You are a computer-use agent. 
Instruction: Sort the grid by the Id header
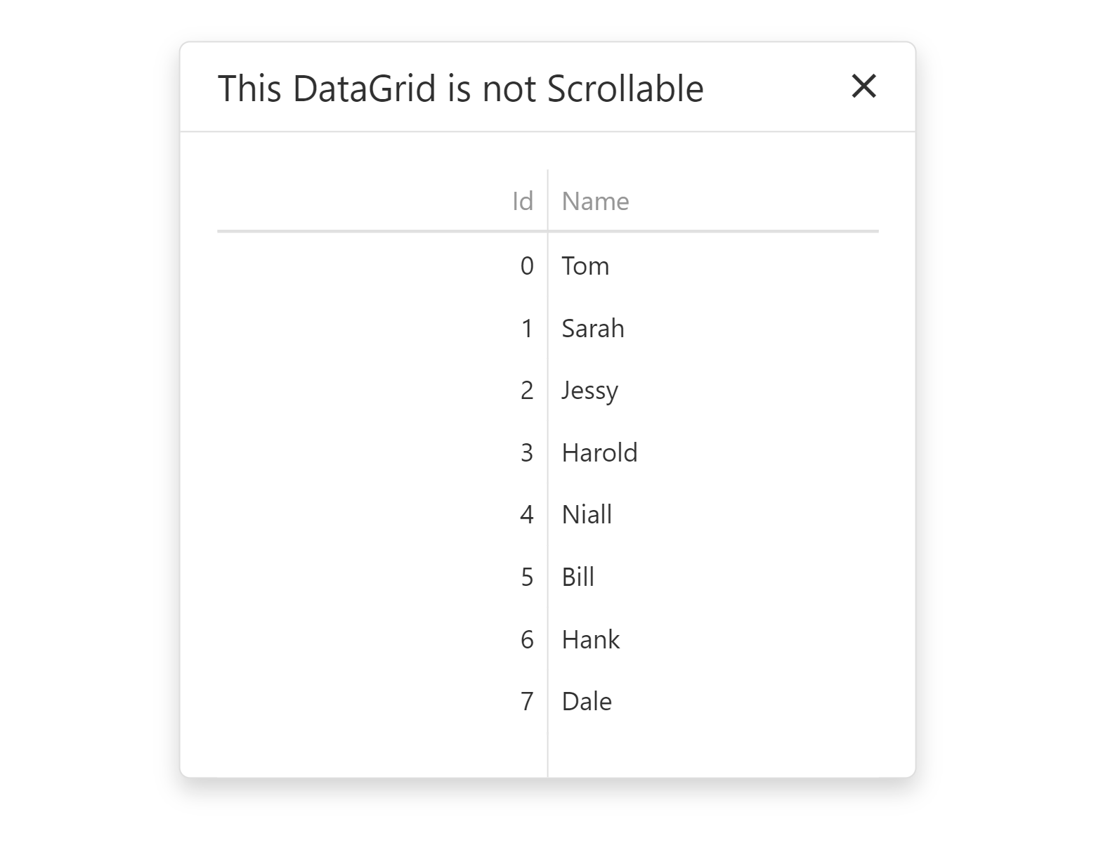click(x=523, y=201)
